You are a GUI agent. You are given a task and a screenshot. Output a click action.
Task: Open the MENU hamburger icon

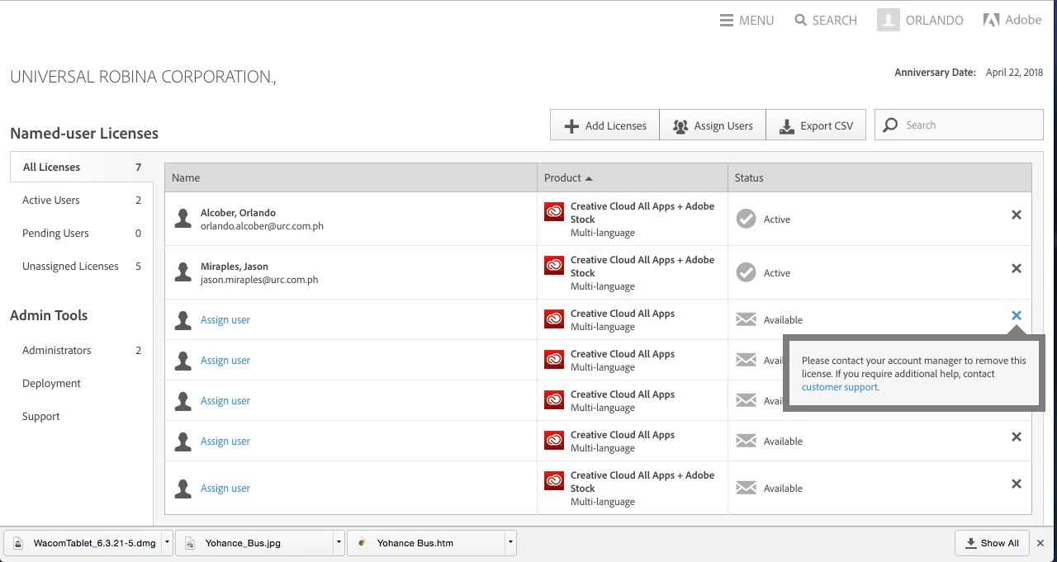[x=727, y=21]
